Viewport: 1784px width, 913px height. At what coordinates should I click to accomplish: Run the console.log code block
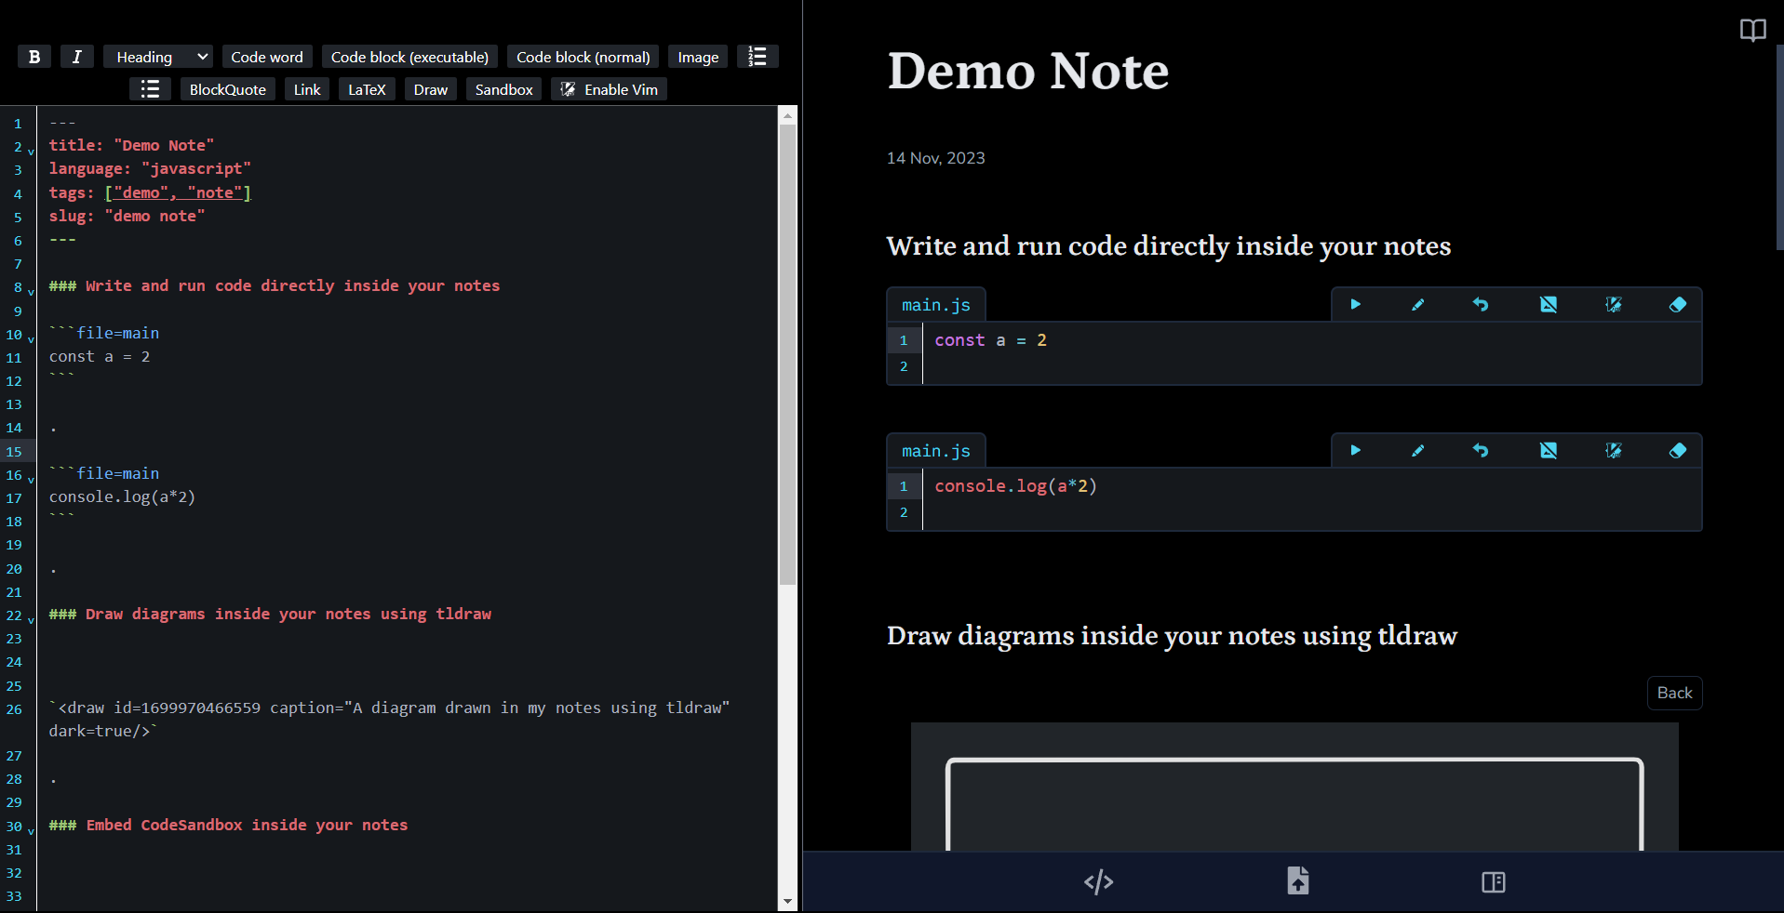pyautogui.click(x=1356, y=450)
